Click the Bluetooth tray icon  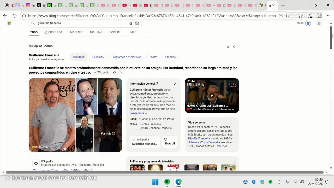pyautogui.click(x=254, y=182)
